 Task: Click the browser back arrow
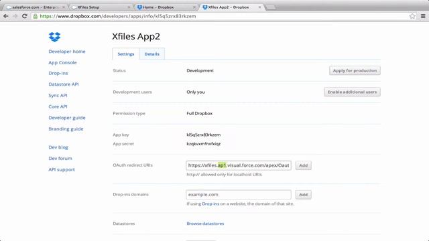pyautogui.click(x=6, y=16)
